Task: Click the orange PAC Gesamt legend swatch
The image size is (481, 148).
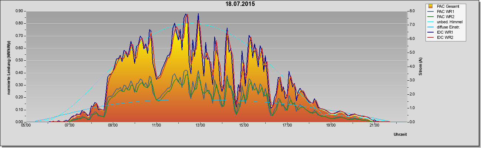Action: click(x=431, y=6)
